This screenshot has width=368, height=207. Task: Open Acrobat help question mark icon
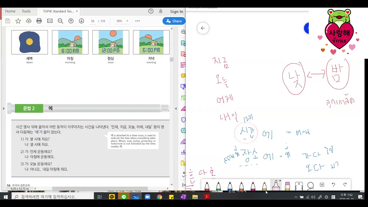(x=151, y=11)
